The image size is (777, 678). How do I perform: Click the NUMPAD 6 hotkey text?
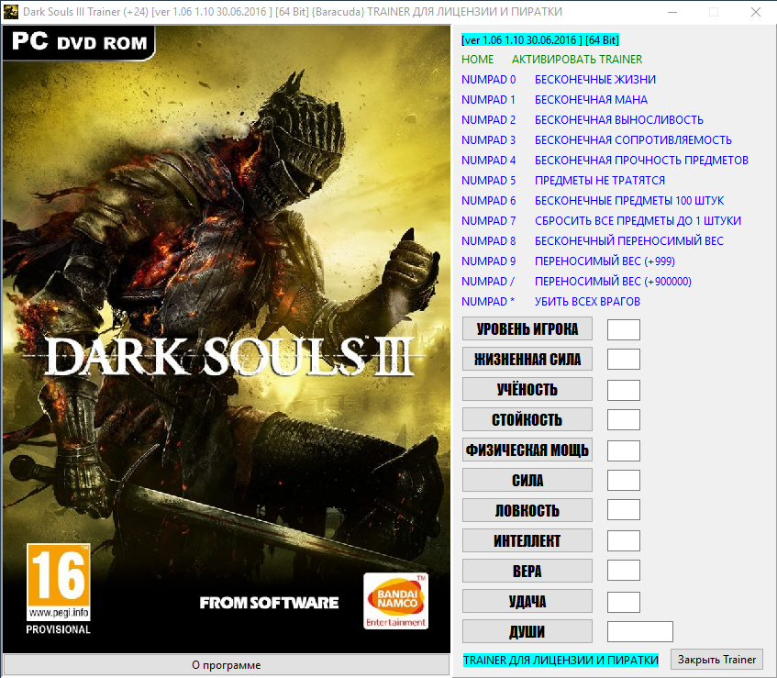pyautogui.click(x=488, y=201)
